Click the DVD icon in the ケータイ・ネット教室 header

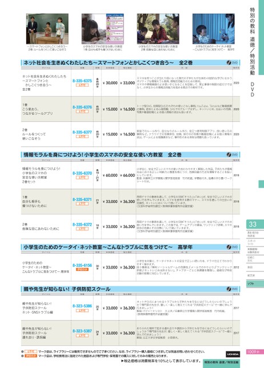[x=232, y=247]
